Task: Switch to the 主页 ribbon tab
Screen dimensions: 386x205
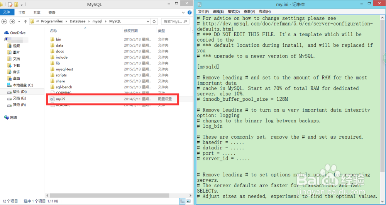Action: 22,13
